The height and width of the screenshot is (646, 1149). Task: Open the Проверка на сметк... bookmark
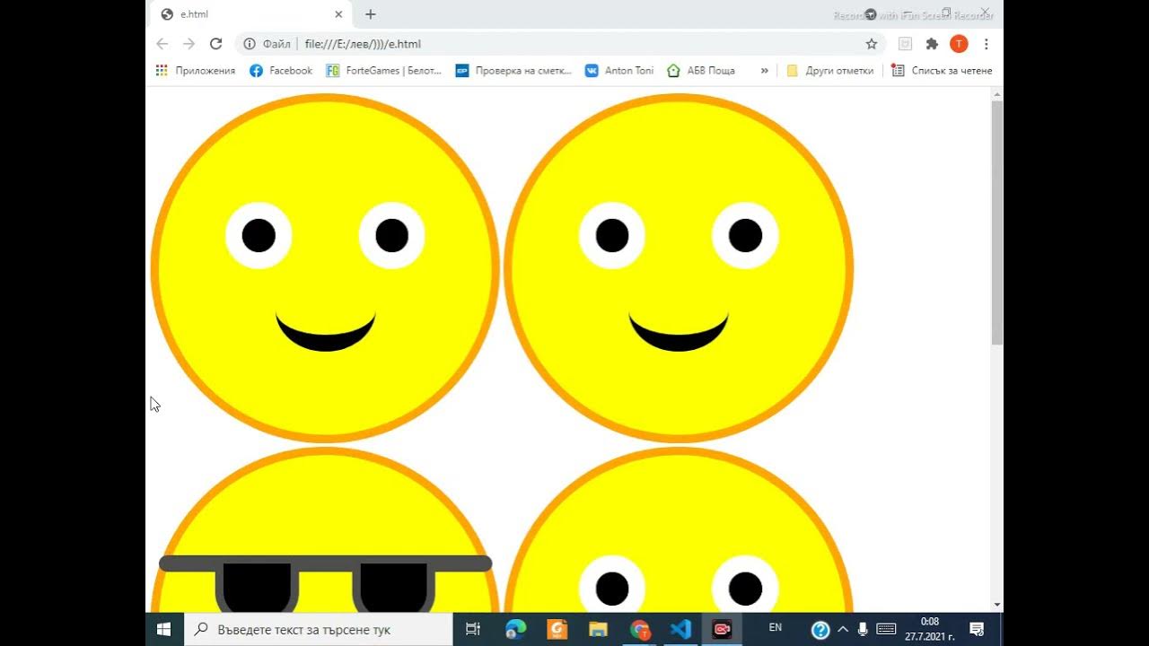click(513, 70)
